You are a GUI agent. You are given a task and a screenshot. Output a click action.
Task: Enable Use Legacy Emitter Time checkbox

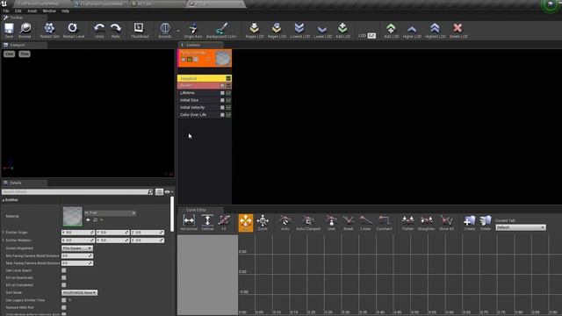tap(64, 300)
